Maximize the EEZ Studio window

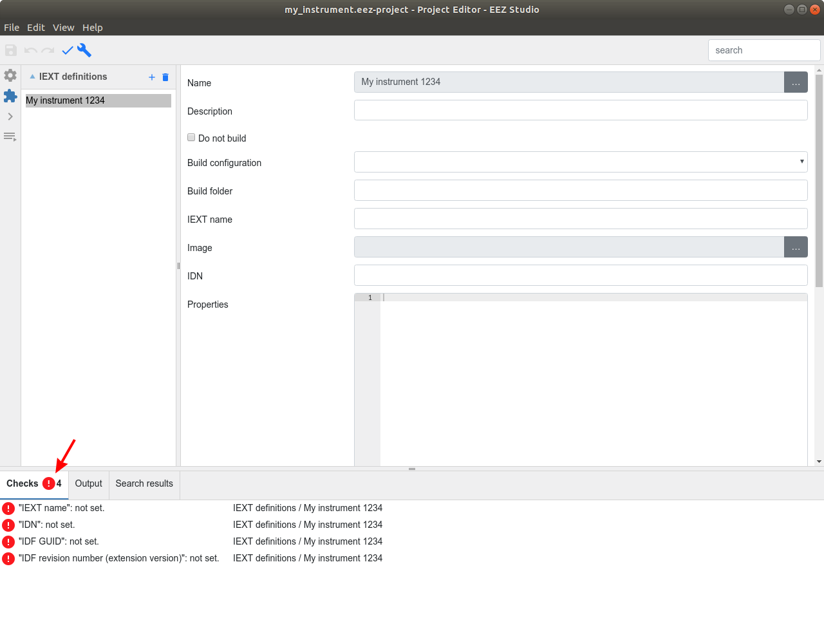pos(801,9)
